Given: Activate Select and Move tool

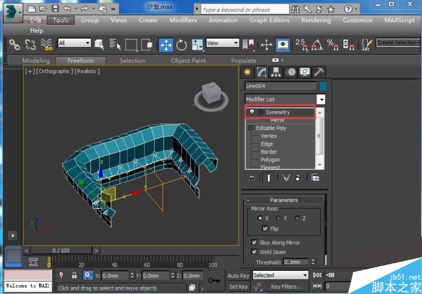Looking at the screenshot, I should coord(166,45).
